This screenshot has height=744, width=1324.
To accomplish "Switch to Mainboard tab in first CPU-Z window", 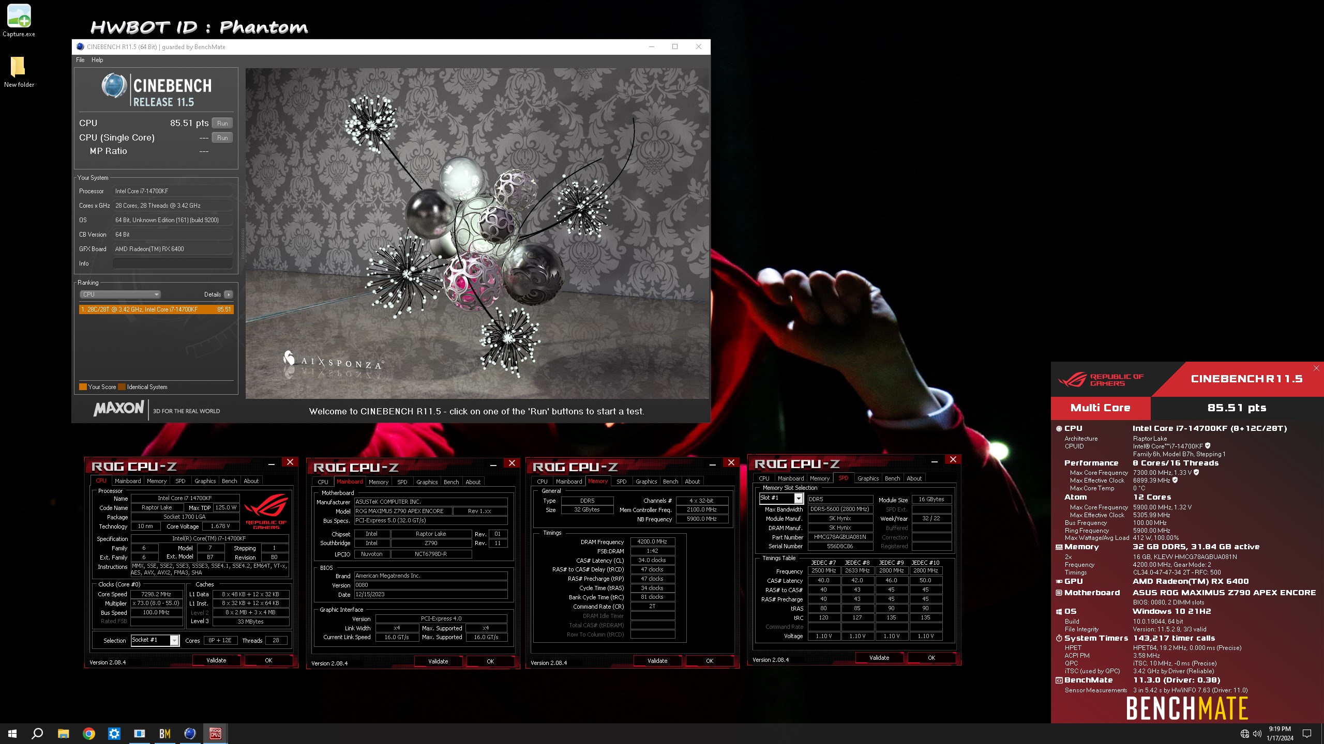I will (x=128, y=481).
